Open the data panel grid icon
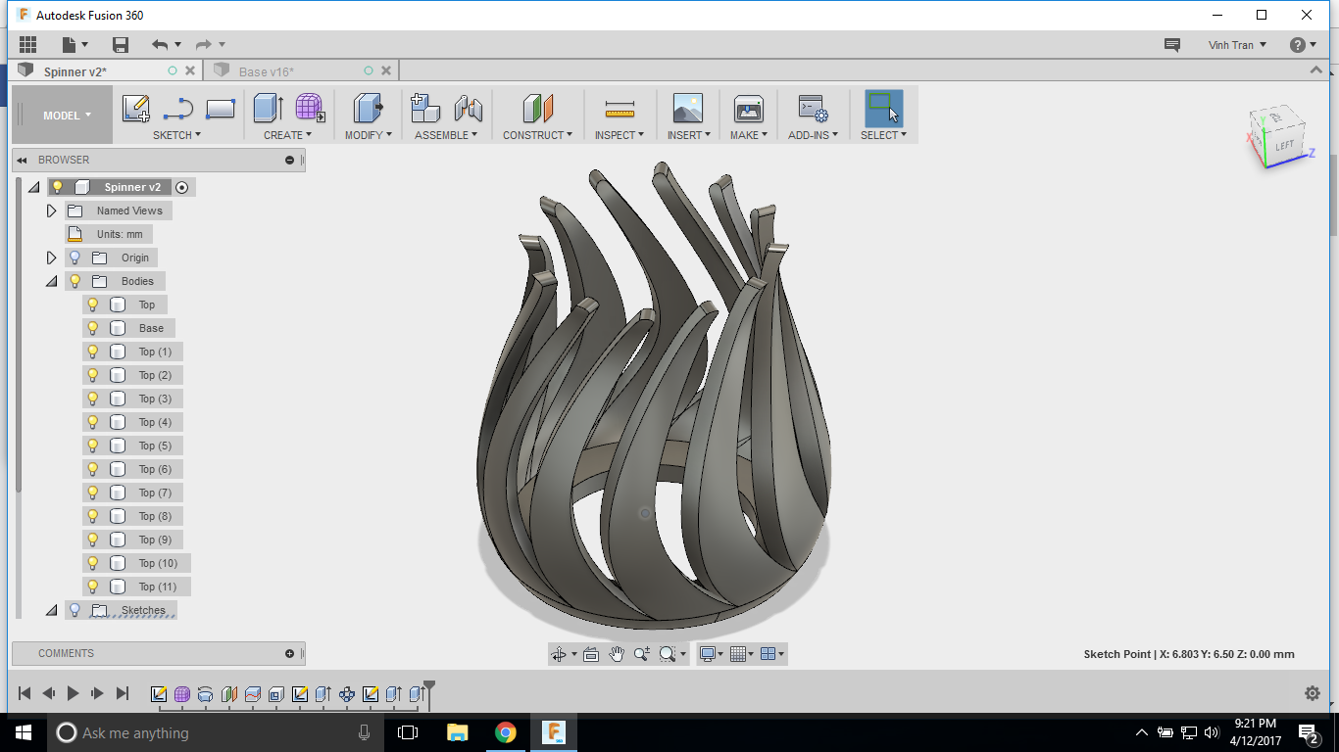 (x=27, y=44)
